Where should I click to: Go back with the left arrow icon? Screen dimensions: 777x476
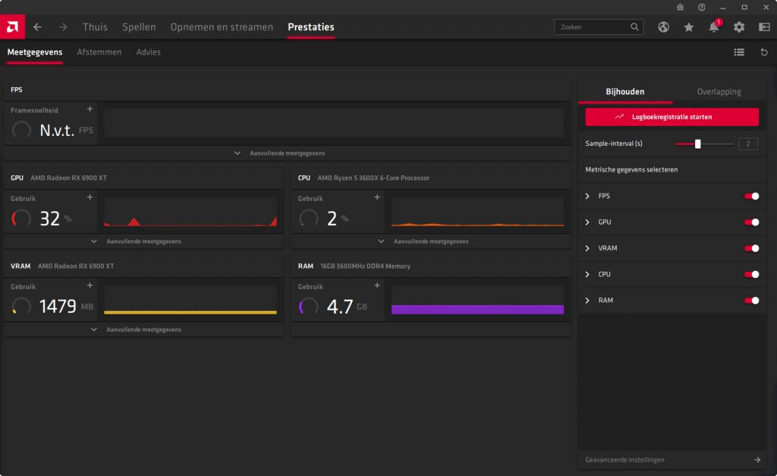38,27
